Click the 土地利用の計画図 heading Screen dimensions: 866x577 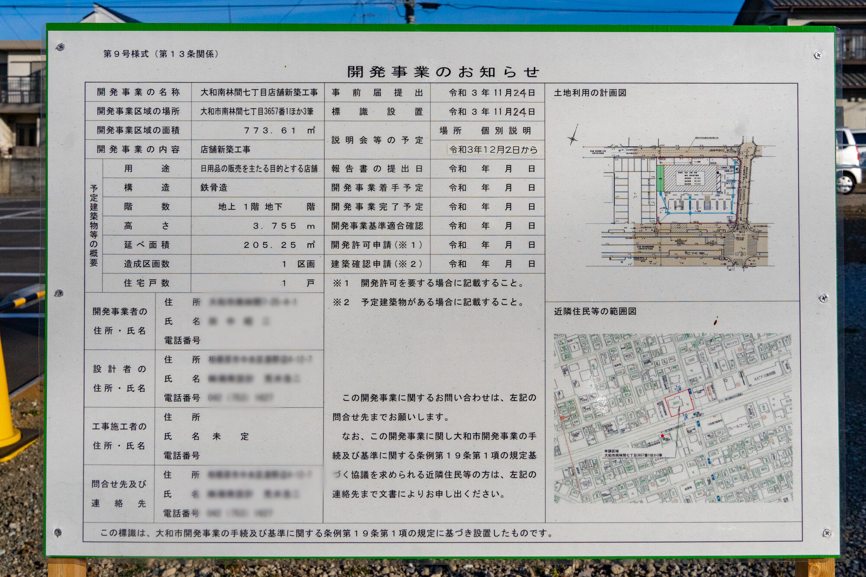pos(590,93)
